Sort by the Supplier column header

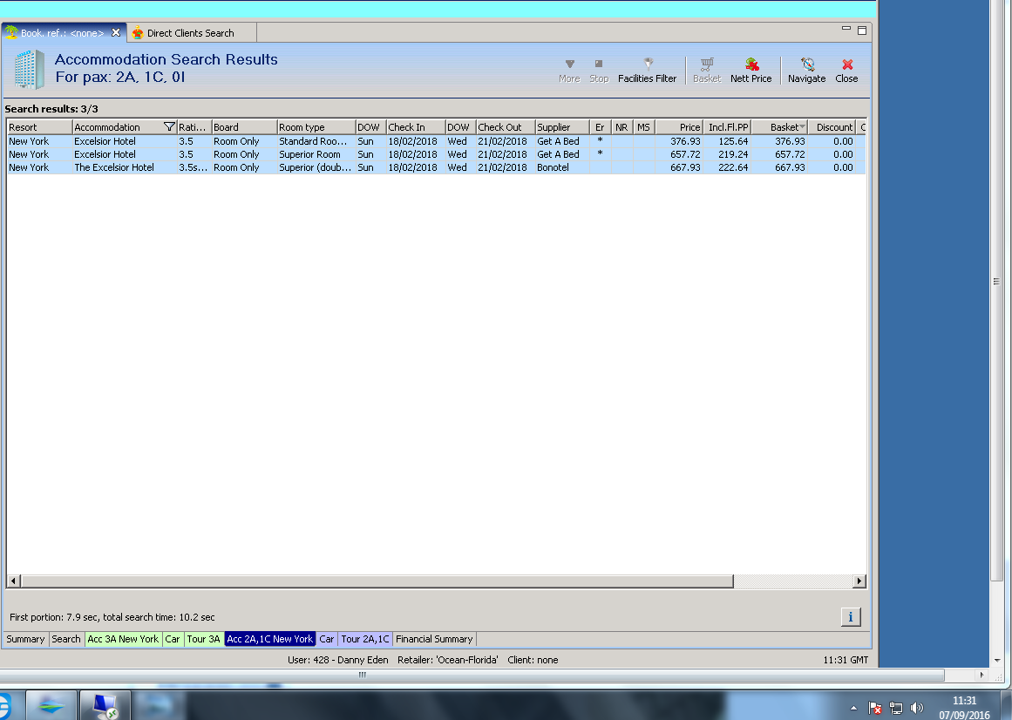coord(563,127)
